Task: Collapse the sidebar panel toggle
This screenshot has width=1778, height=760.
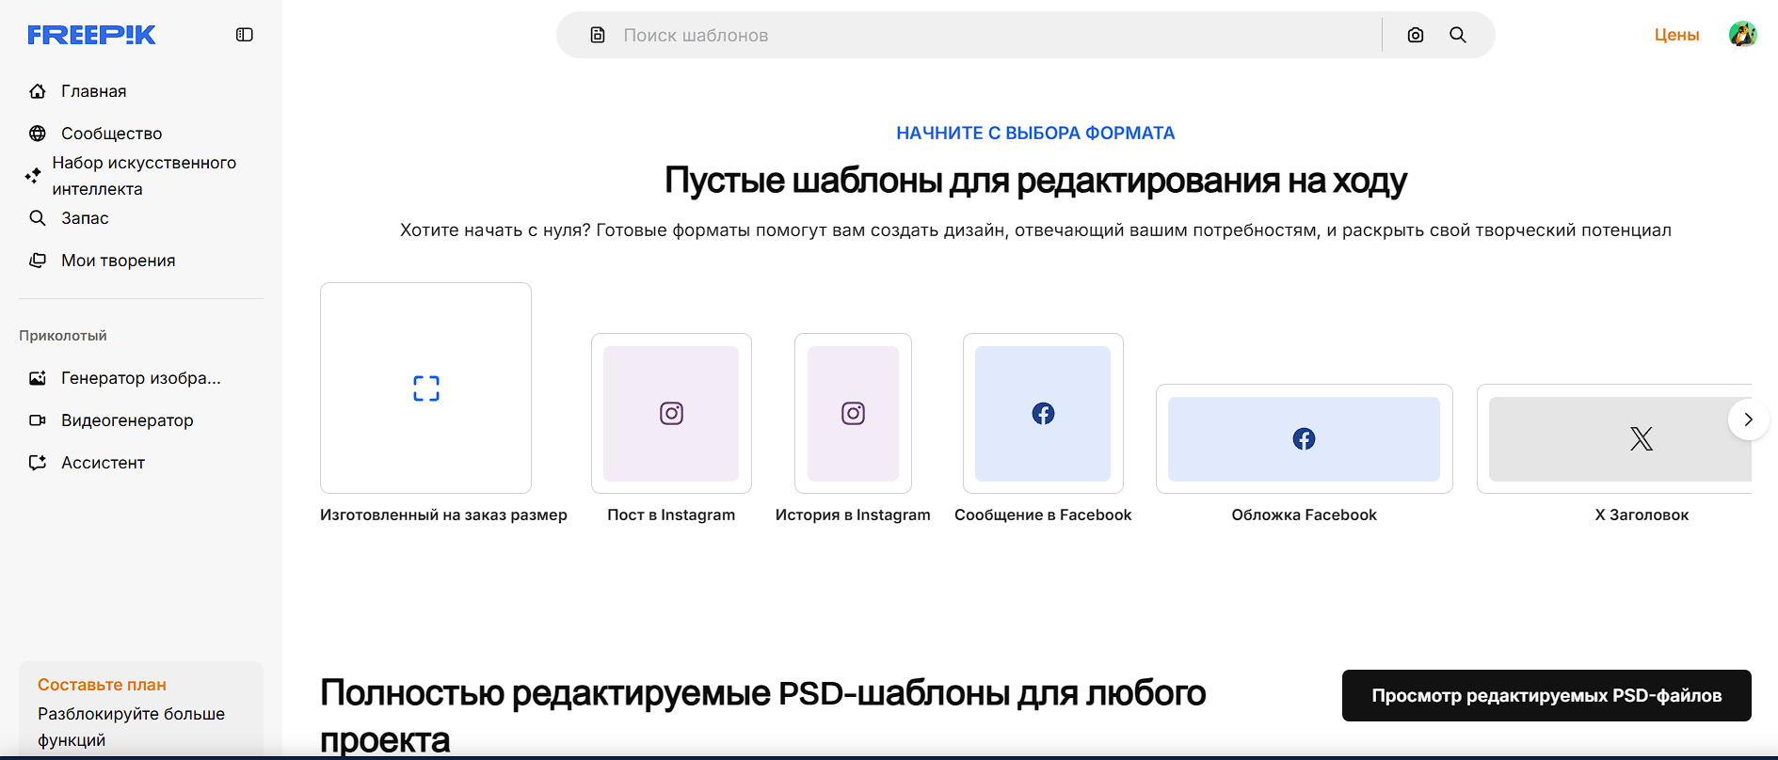Action: pyautogui.click(x=245, y=35)
